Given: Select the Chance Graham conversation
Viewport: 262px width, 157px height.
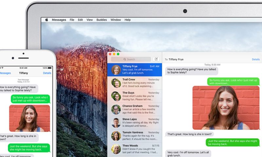Looking at the screenshot, I should 135,110.
